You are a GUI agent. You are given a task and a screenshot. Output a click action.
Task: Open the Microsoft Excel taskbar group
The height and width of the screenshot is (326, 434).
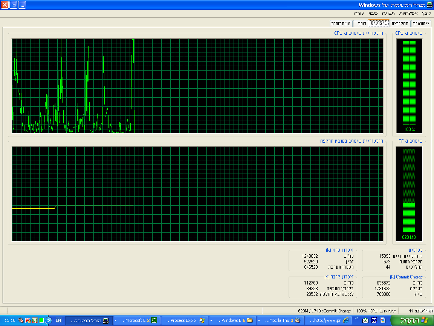coord(138,320)
